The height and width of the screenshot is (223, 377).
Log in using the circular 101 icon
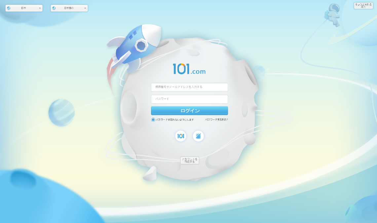point(180,136)
